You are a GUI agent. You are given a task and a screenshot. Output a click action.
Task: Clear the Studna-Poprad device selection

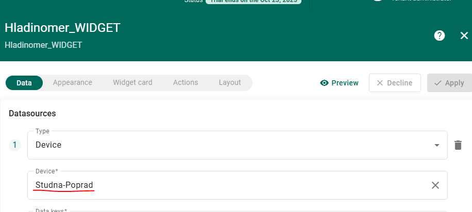(435, 185)
